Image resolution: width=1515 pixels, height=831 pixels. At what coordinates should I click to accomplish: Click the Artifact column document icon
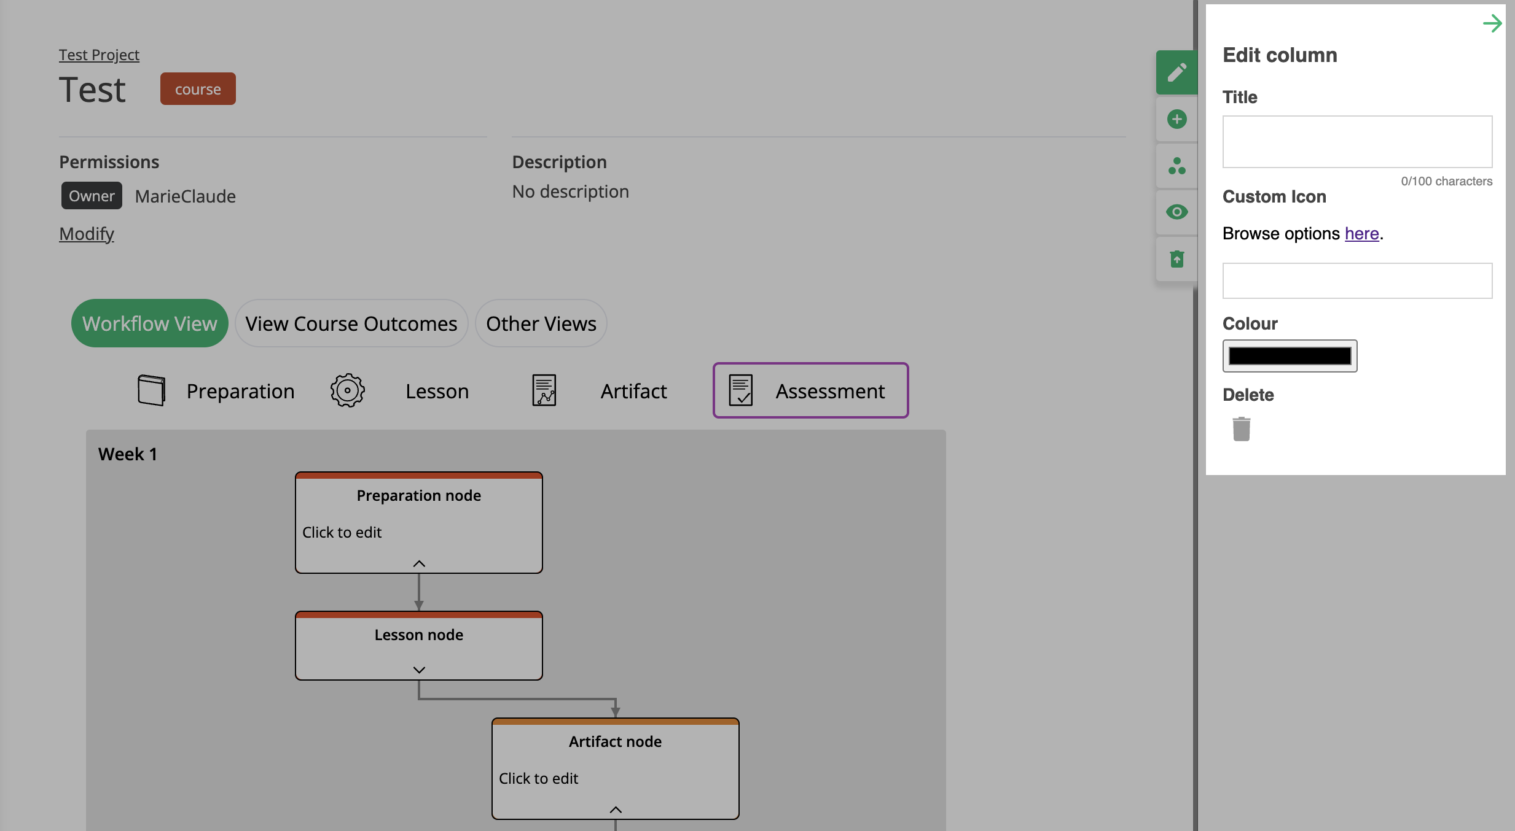(x=544, y=390)
